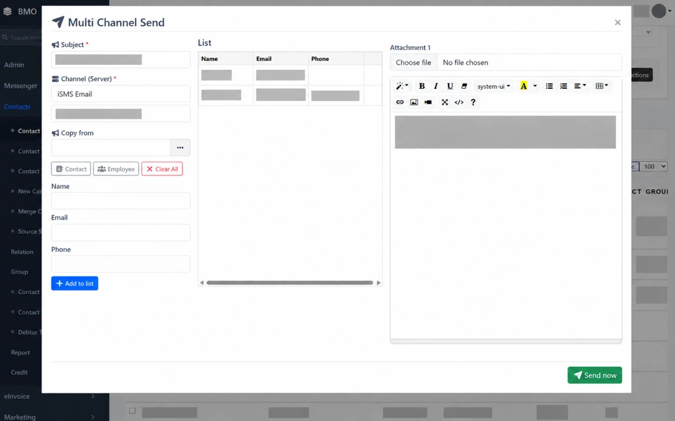The width and height of the screenshot is (675, 421).
Task: Toggle italic formatting in editor
Action: point(436,86)
